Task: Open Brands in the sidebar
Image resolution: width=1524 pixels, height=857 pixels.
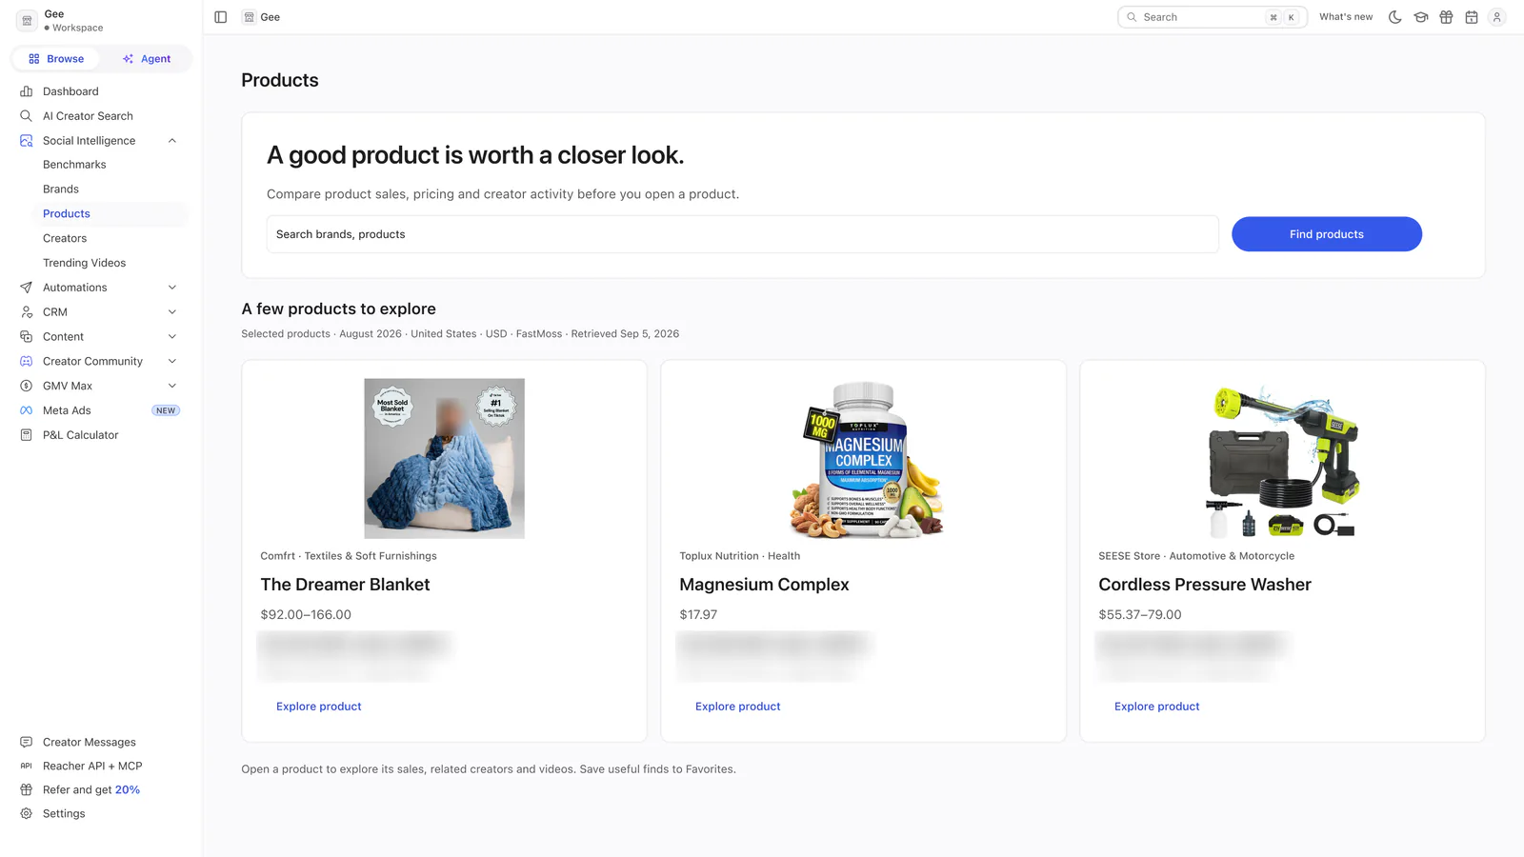Action: (x=61, y=189)
